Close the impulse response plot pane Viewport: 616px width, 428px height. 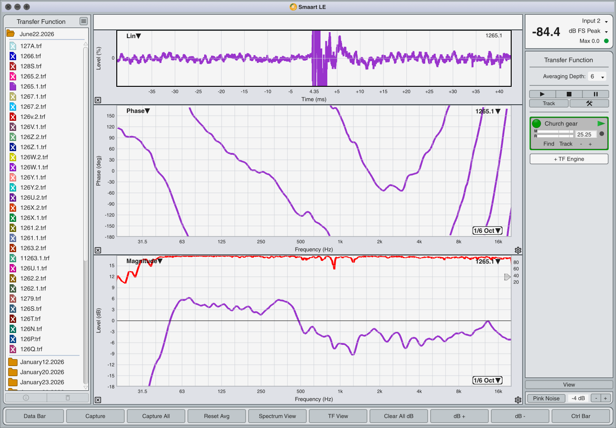pos(98,100)
